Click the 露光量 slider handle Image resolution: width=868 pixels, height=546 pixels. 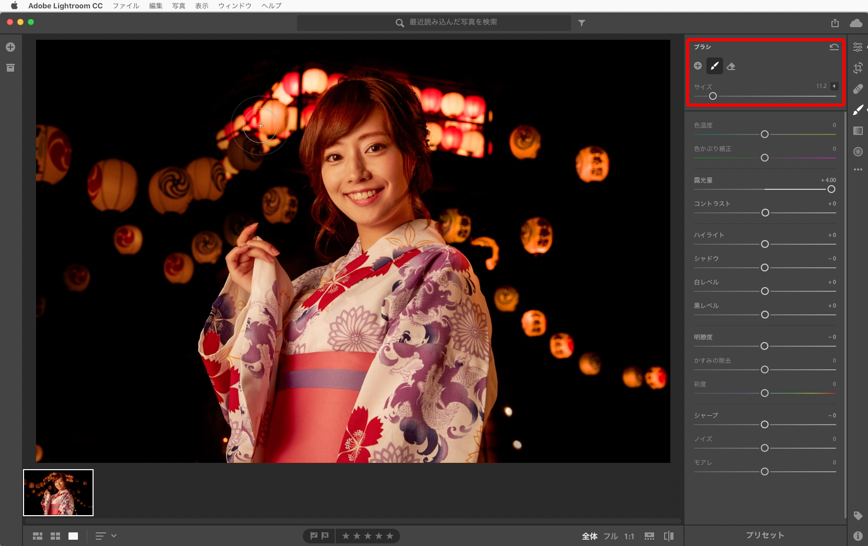(x=831, y=189)
